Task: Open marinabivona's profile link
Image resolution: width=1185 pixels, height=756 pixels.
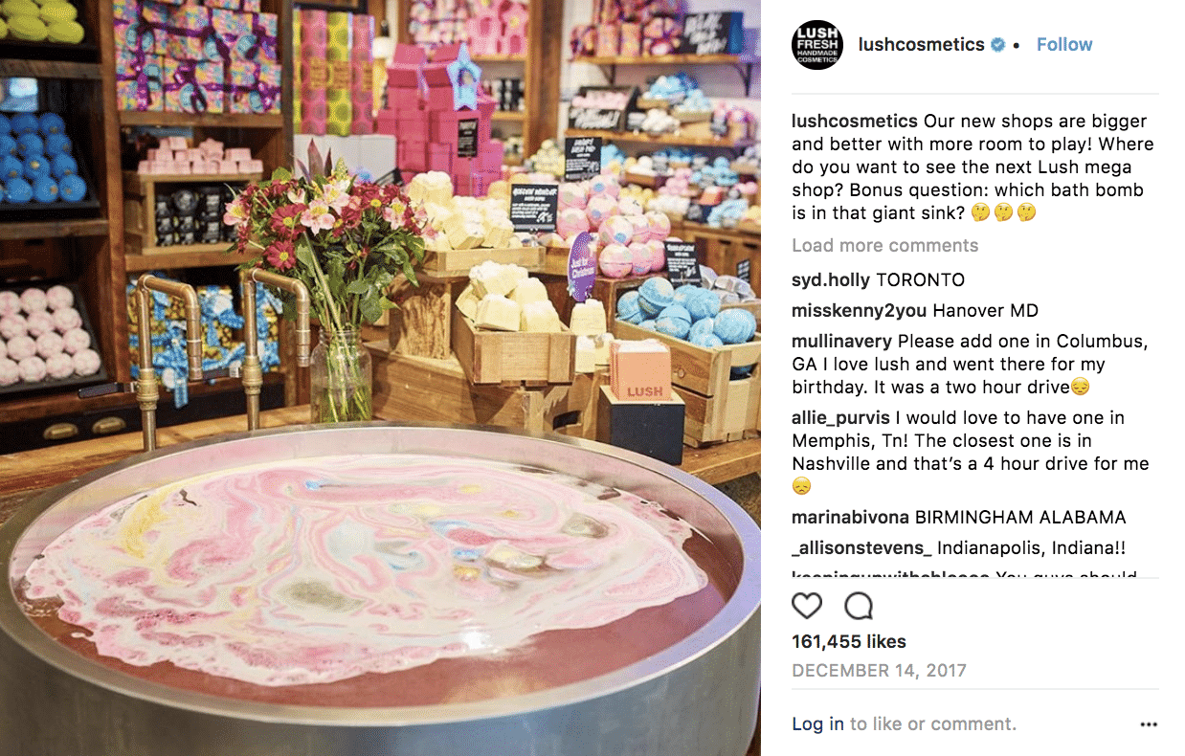Action: pos(851,518)
